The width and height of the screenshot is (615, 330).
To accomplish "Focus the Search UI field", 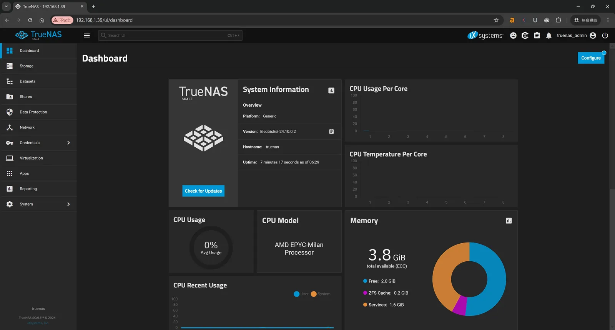I will (170, 35).
